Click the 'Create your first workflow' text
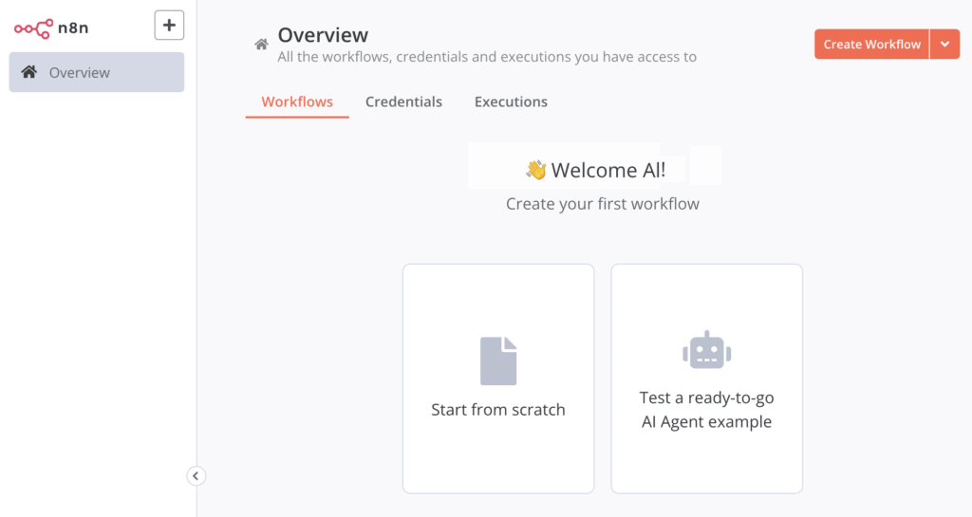The width and height of the screenshot is (972, 517). [x=603, y=204]
